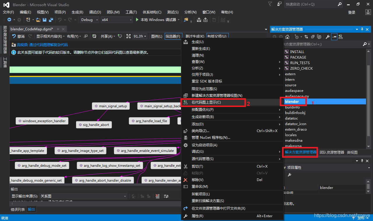This screenshot has height=221, width=373.
Task: Open the 调试(D) menu in menu bar
Action: 95,12
